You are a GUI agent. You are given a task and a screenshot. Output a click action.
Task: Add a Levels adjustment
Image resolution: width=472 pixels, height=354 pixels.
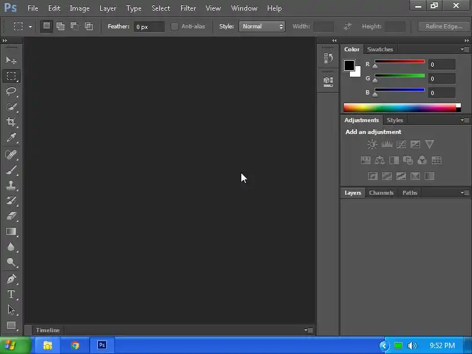[x=387, y=145]
